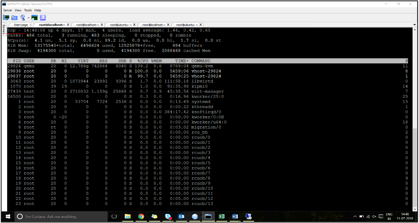Click the round globe app icon on the taskbar
This screenshot has width=419, height=223.
pyautogui.click(x=195, y=216)
